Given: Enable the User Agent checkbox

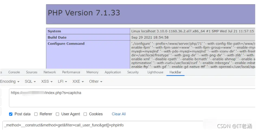Looking at the screenshot, I should click(57, 114).
